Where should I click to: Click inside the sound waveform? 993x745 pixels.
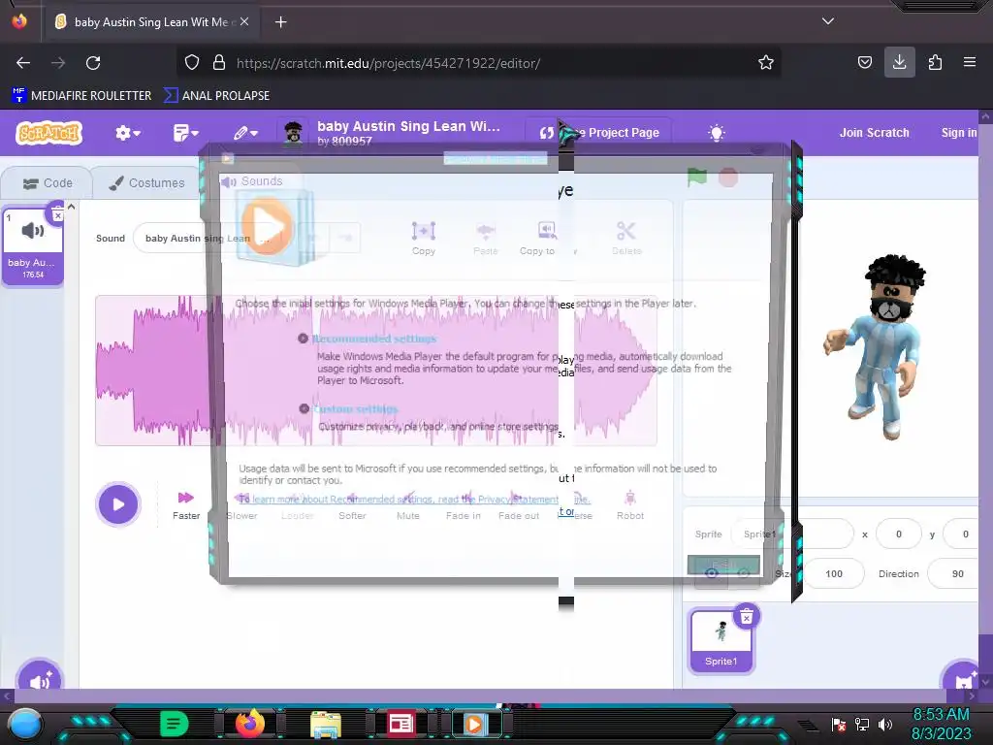point(376,371)
